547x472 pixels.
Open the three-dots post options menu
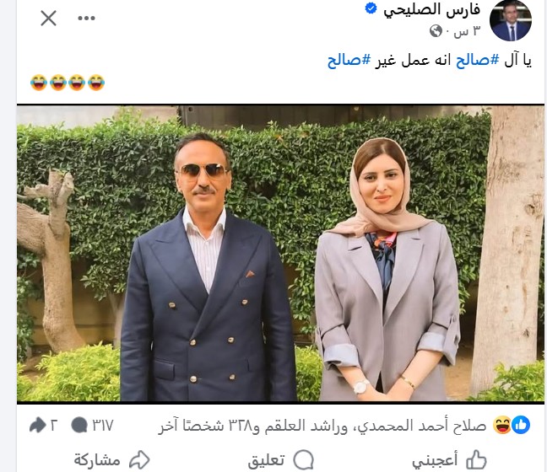point(86,18)
